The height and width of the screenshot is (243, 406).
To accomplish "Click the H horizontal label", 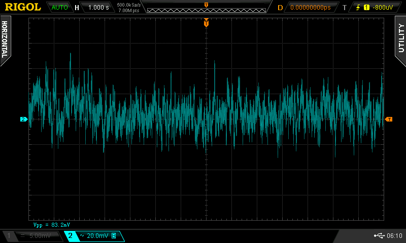I will tap(77, 8).
